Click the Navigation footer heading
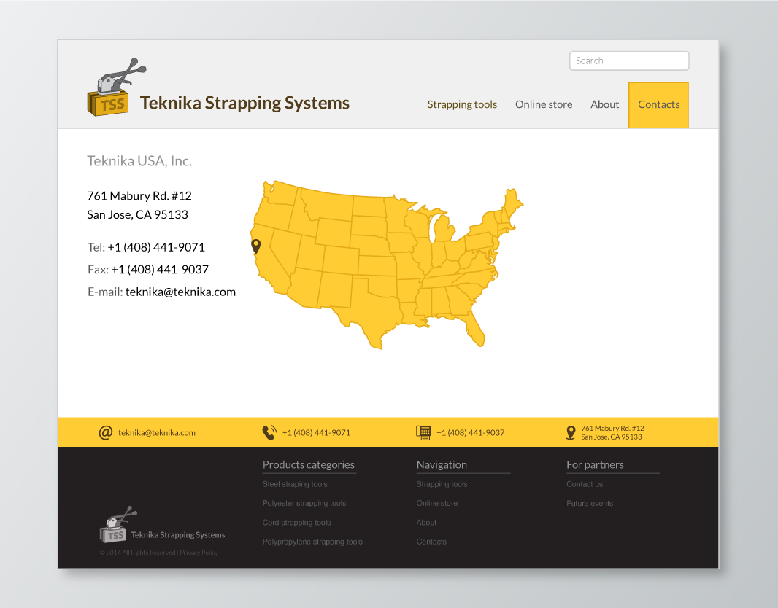Screen dimensions: 778x608 point(442,465)
